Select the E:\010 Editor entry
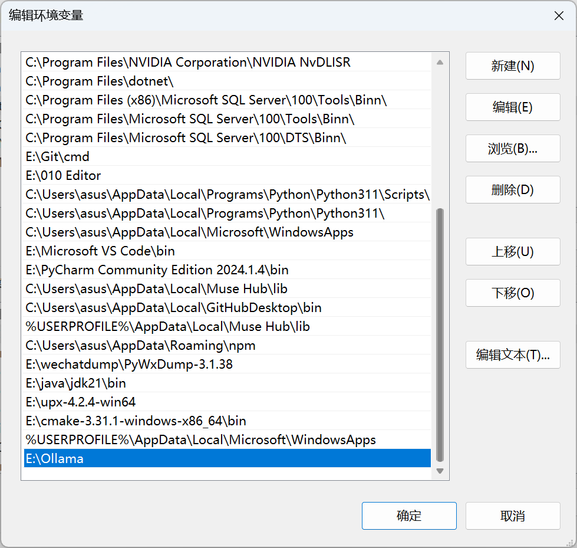This screenshot has width=577, height=548. pyautogui.click(x=227, y=175)
